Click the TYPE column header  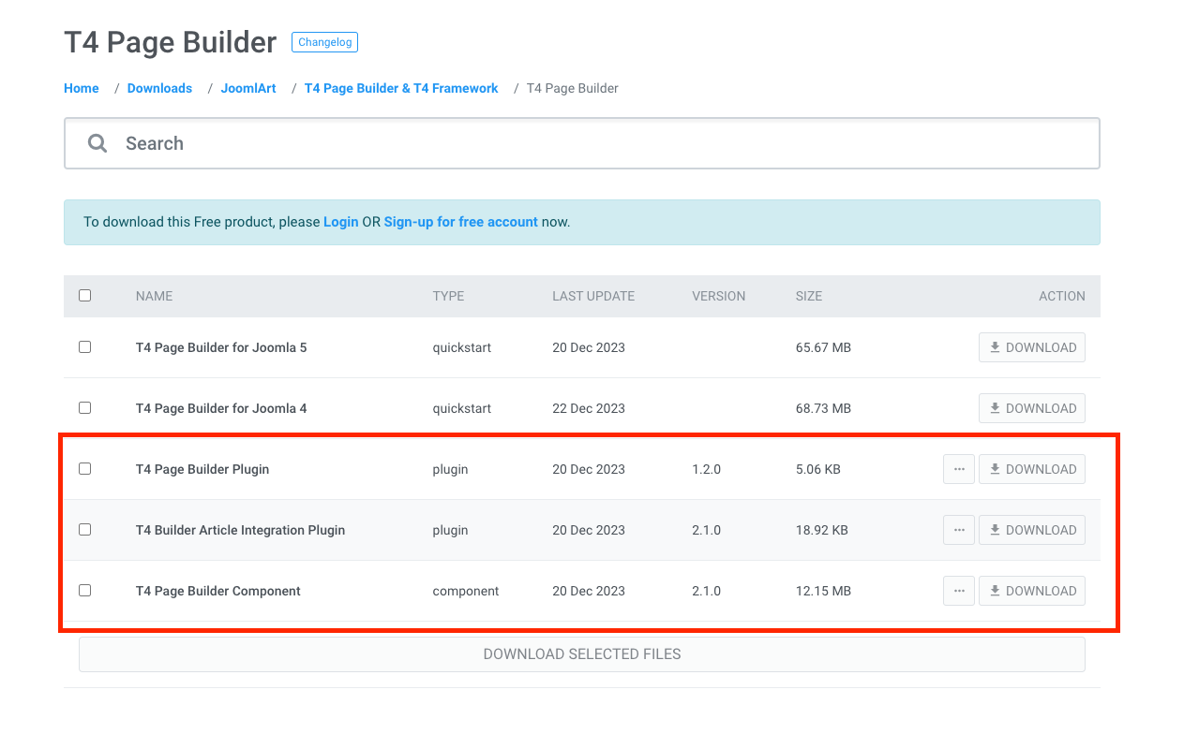448,296
